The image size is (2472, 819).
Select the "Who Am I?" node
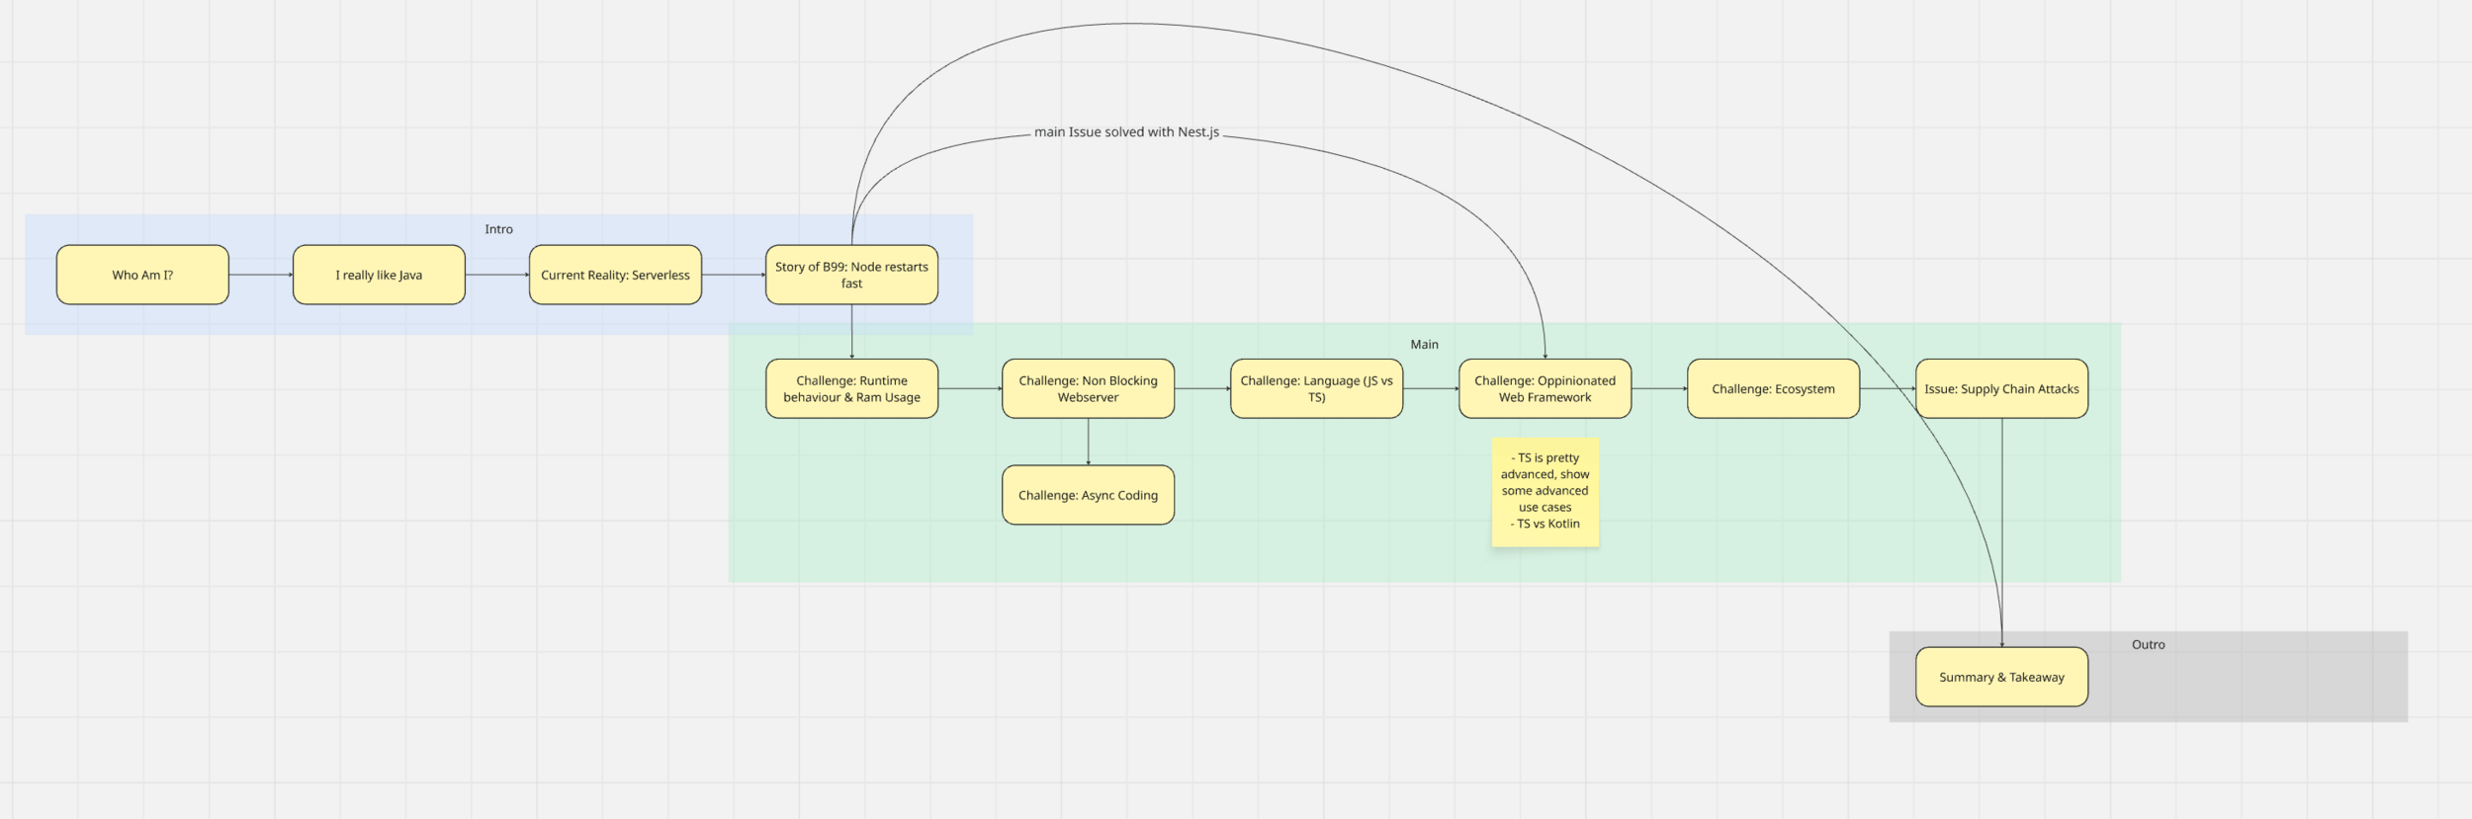coord(142,275)
